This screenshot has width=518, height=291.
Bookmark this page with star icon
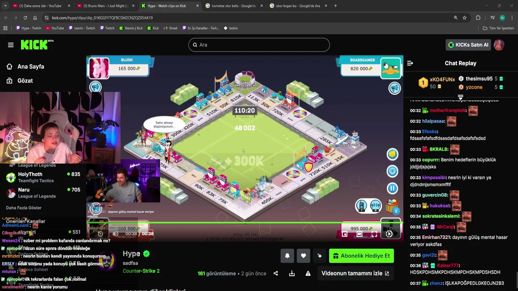[x=465, y=18]
